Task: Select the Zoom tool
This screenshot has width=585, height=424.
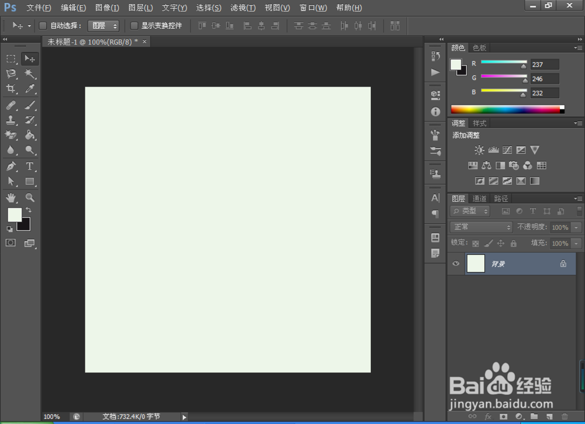Action: [x=29, y=198]
